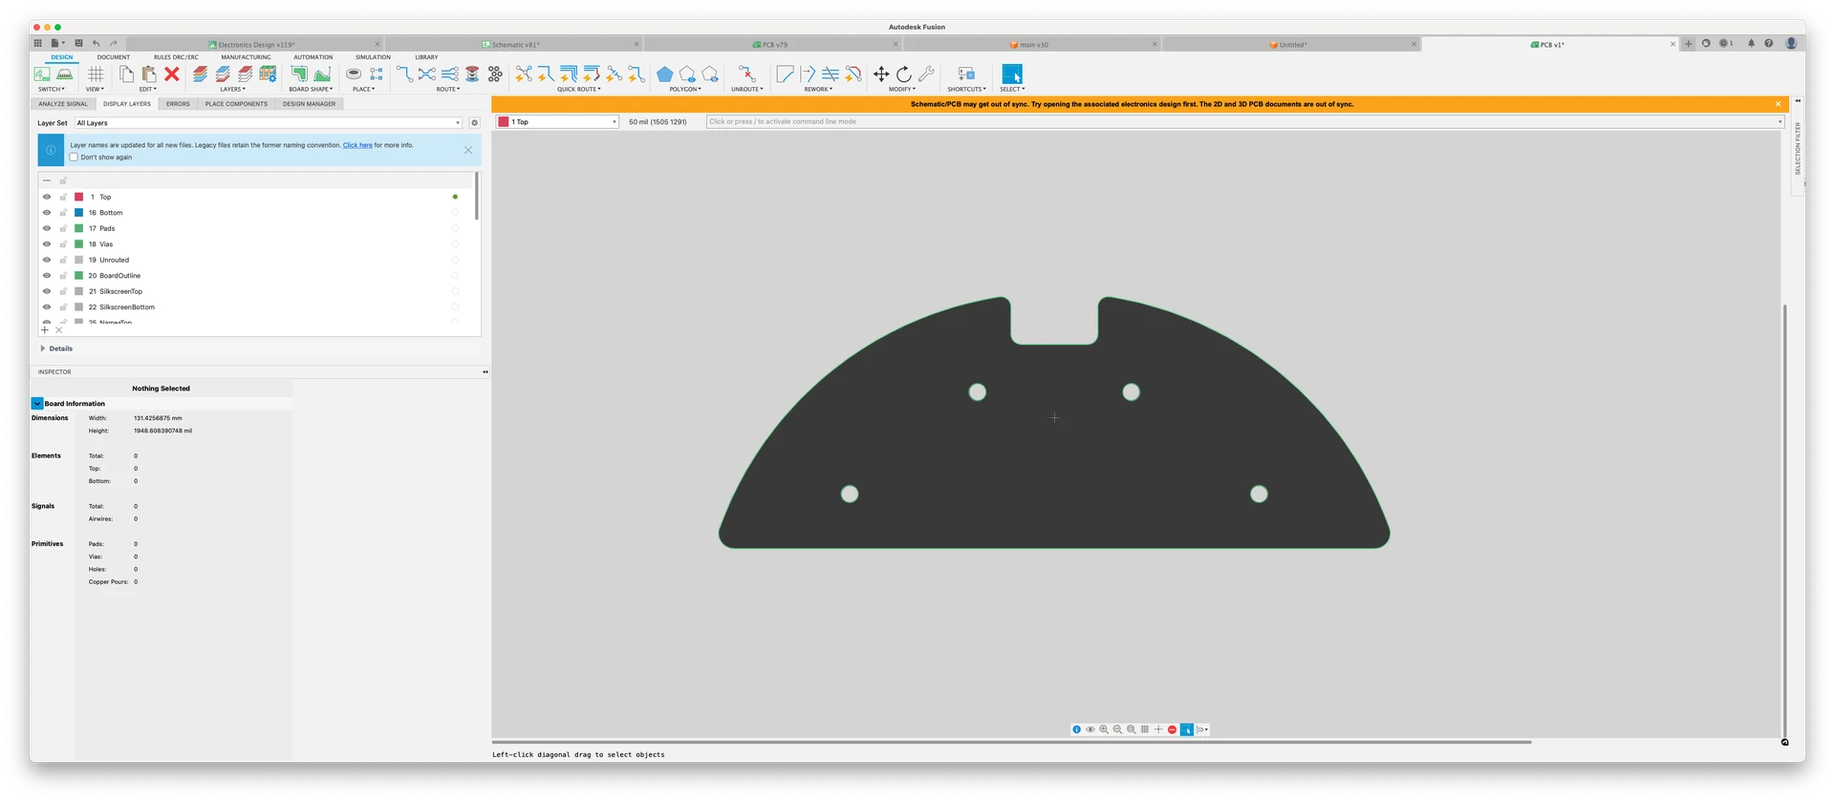Set 17 Pads as active layer radio
This screenshot has height=801, width=1835.
pos(455,228)
